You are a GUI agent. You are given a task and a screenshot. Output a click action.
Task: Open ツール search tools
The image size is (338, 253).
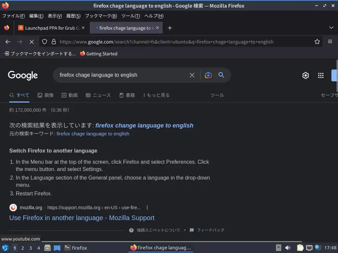coord(217,95)
